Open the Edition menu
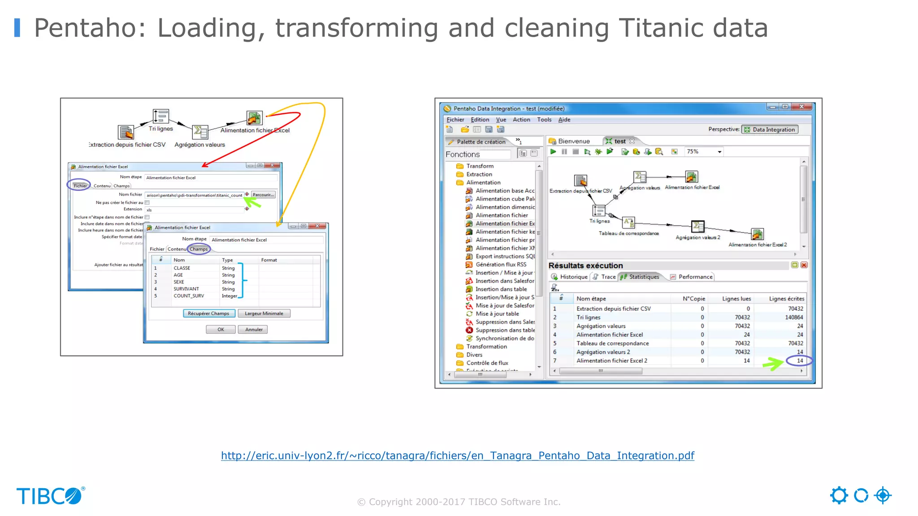Image resolution: width=918 pixels, height=516 pixels. [x=480, y=120]
